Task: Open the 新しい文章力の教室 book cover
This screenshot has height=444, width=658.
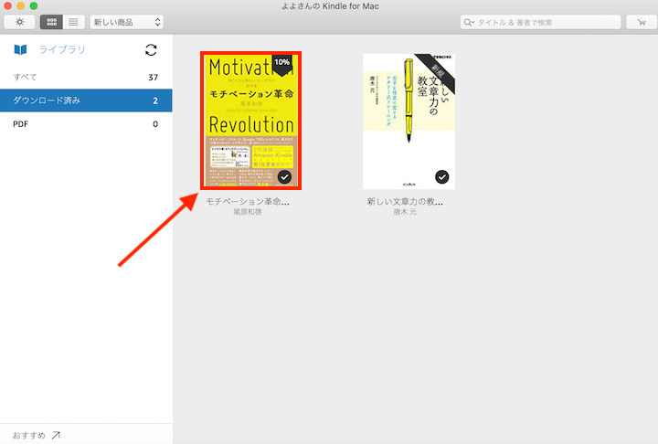Action: [x=409, y=122]
